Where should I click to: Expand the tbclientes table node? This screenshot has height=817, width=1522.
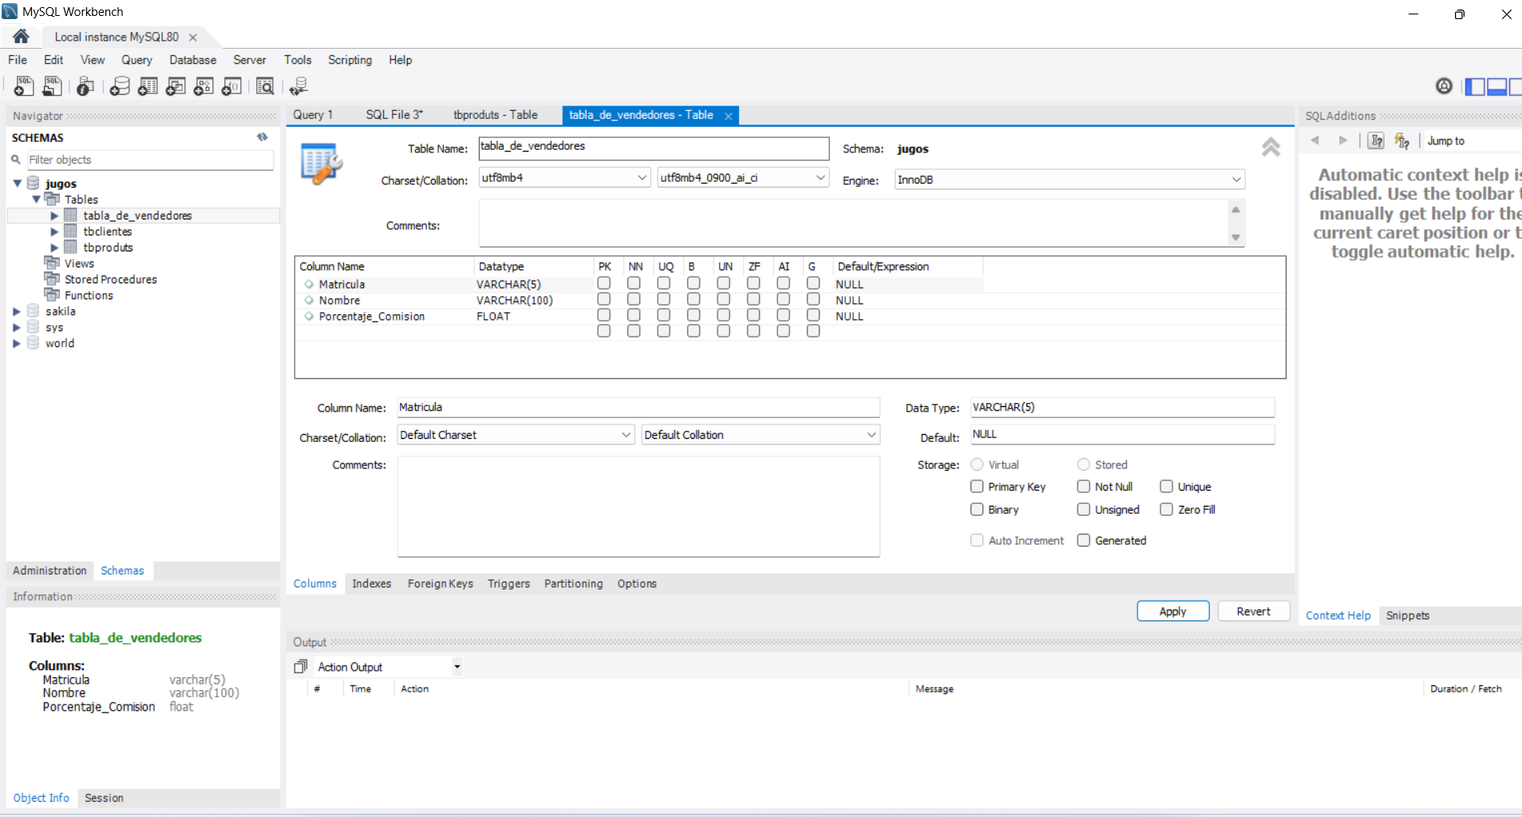pos(54,231)
